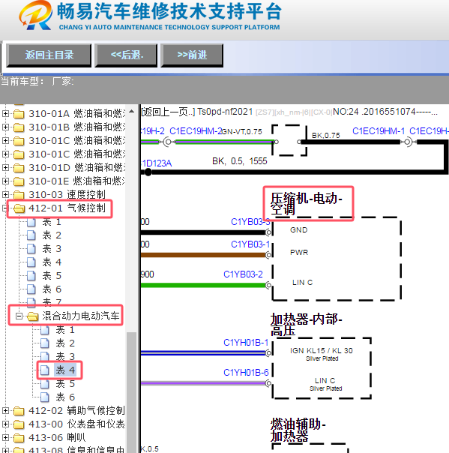This screenshot has width=449, height=453.
Task: Click the 412-02 folder icon
Action: pos(19,411)
